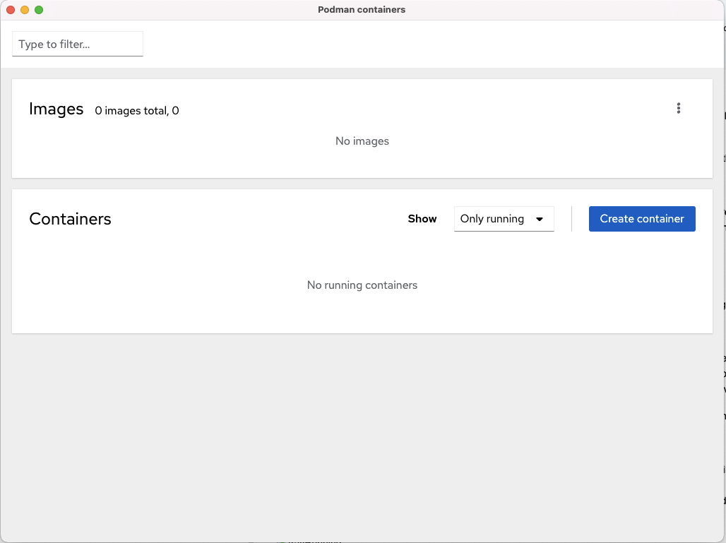Maximize the window with the green button
The width and height of the screenshot is (726, 543).
[x=39, y=10]
